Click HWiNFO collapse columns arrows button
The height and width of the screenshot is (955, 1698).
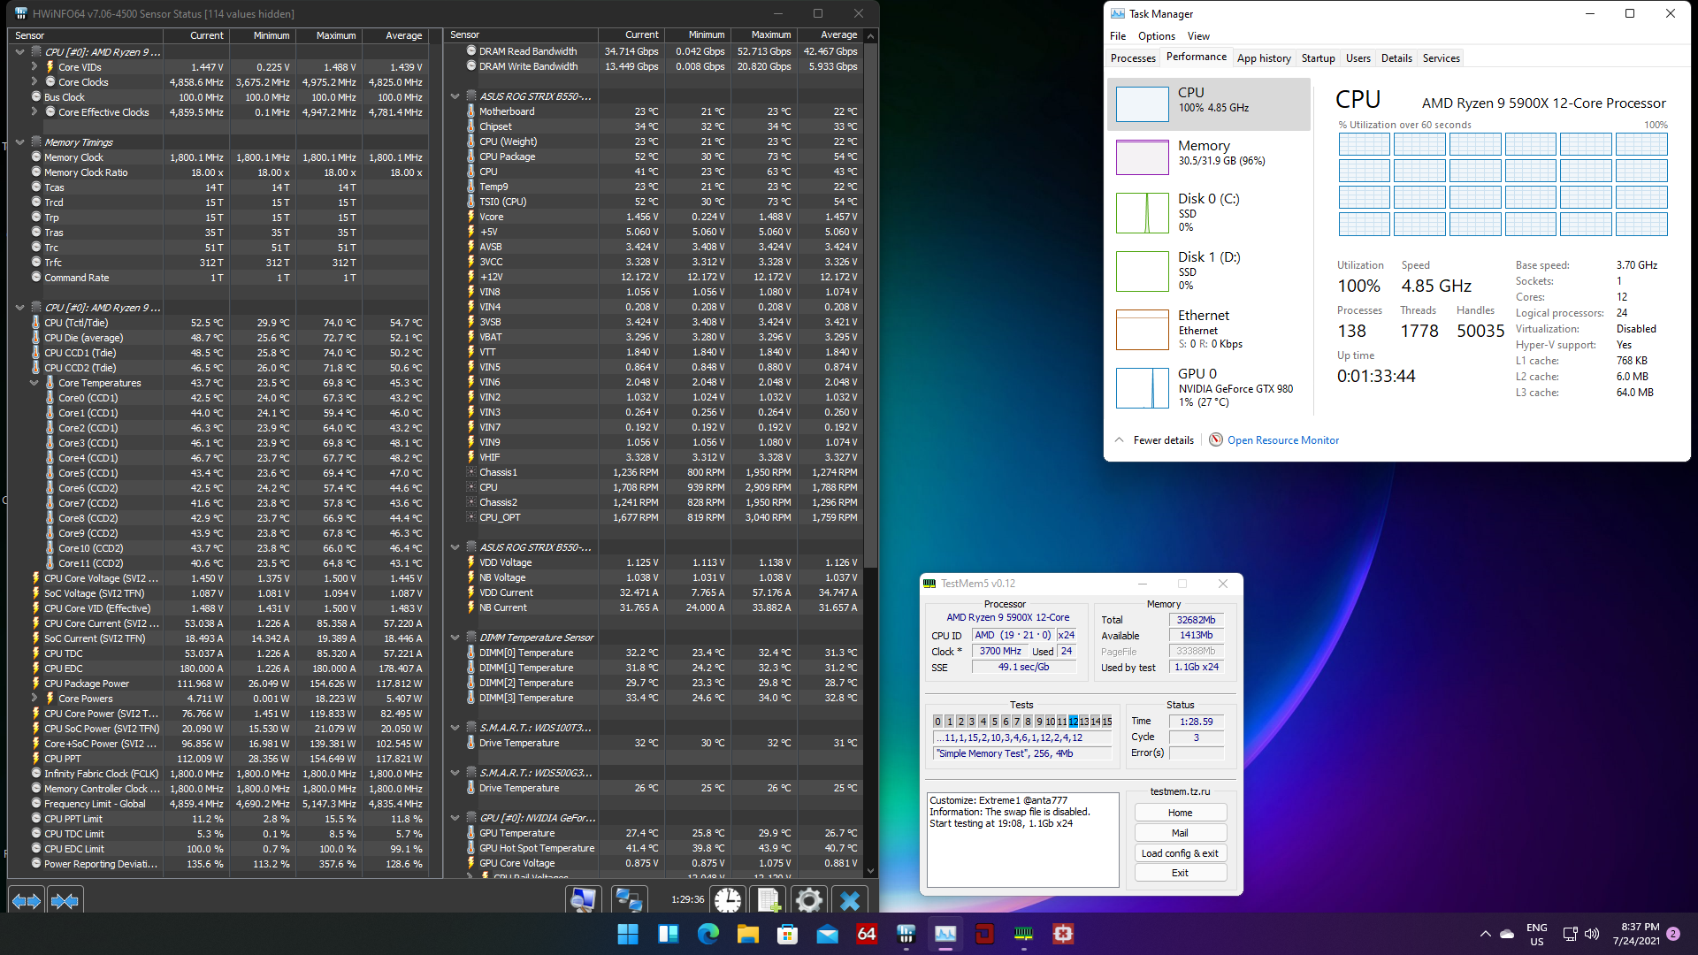(x=65, y=901)
